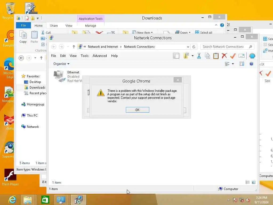Open the File tab in Downloads window
The image size is (273, 205).
tap(23, 25)
